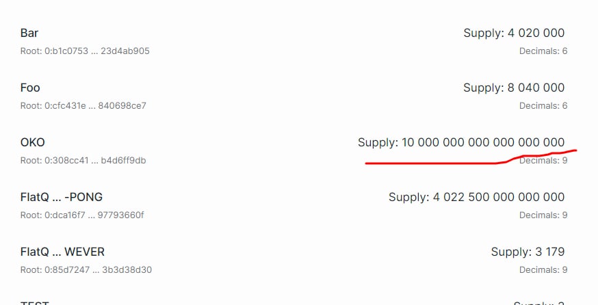Screen dimensions: 598x305
Task: Open the OKO token entry
Action: pyautogui.click(x=33, y=142)
